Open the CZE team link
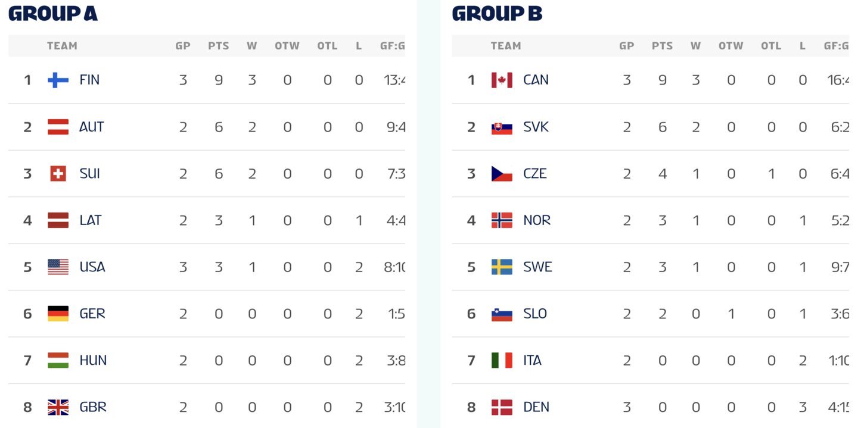Viewport: 858px width, 428px height. (535, 174)
